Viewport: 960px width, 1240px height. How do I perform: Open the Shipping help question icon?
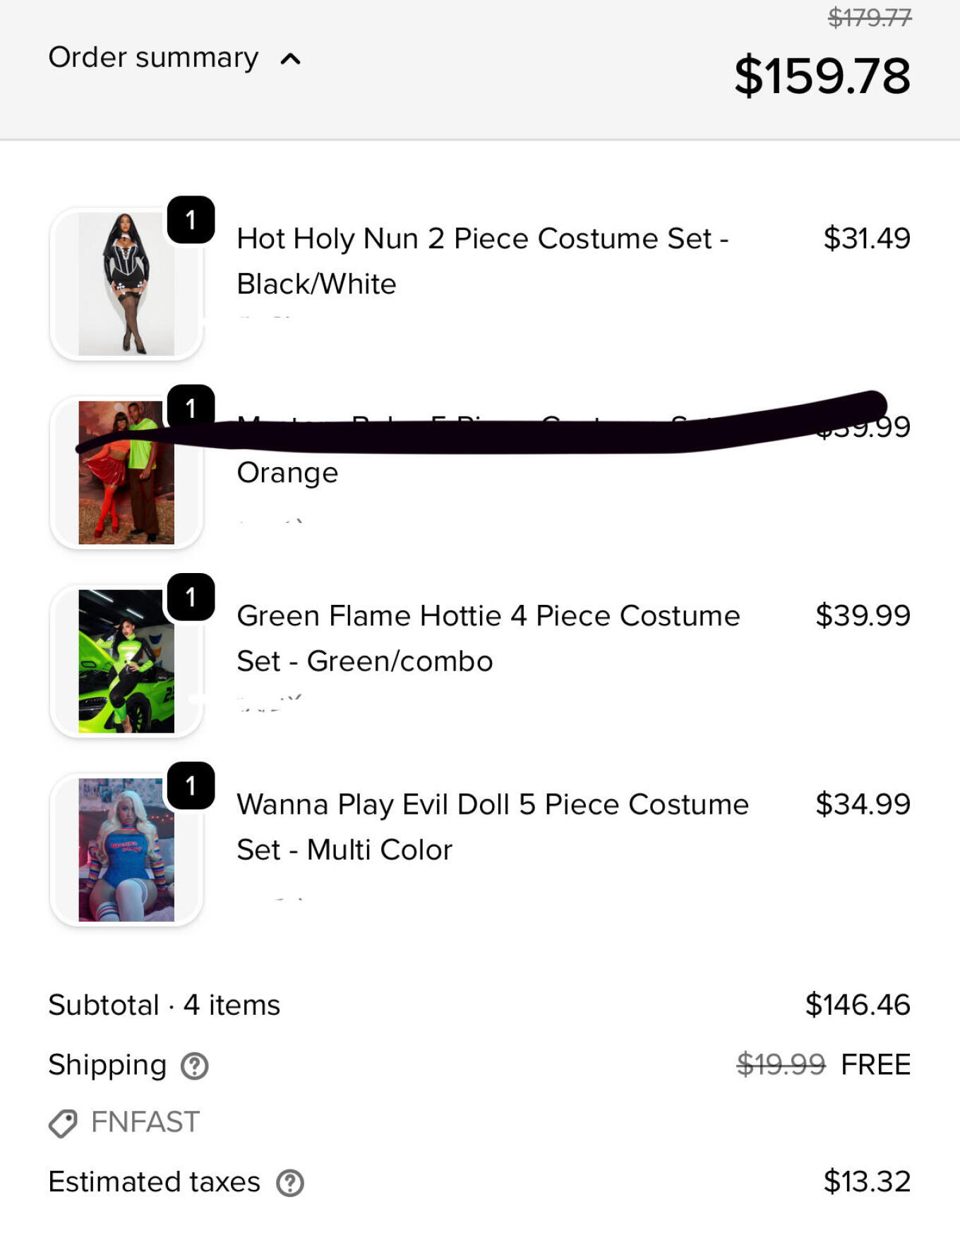click(194, 1066)
